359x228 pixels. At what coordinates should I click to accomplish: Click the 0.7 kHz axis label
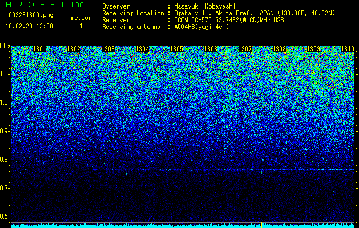click(4, 188)
